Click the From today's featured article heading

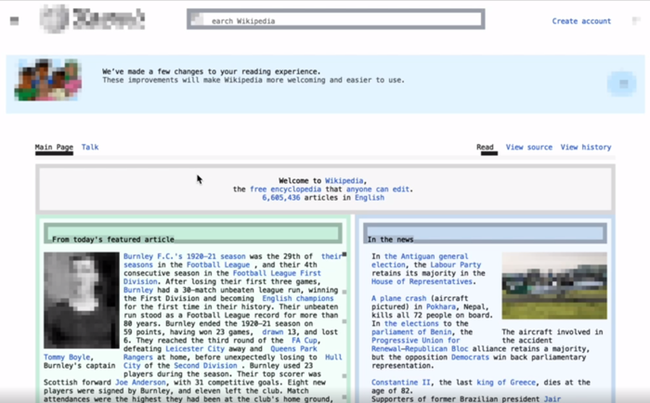113,240
